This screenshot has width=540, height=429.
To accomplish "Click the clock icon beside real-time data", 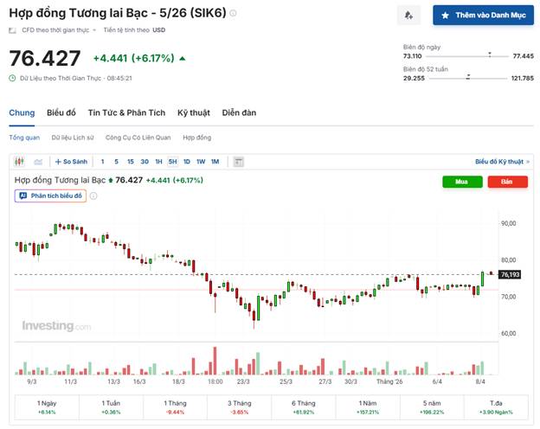I will pos(12,78).
